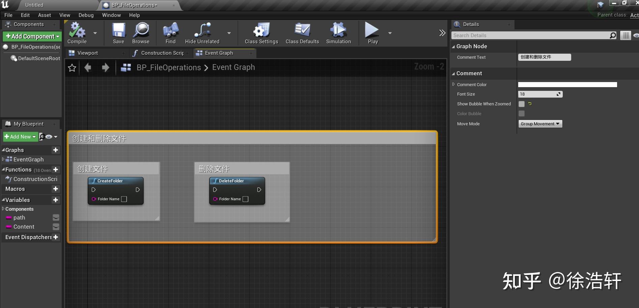
Task: Open the Play options dropdown arrow
Action: 390,33
